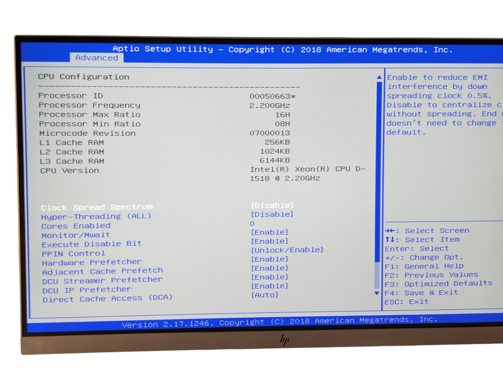The height and width of the screenshot is (379, 503).
Task: Click scrollbar up arrow
Action: point(379,77)
